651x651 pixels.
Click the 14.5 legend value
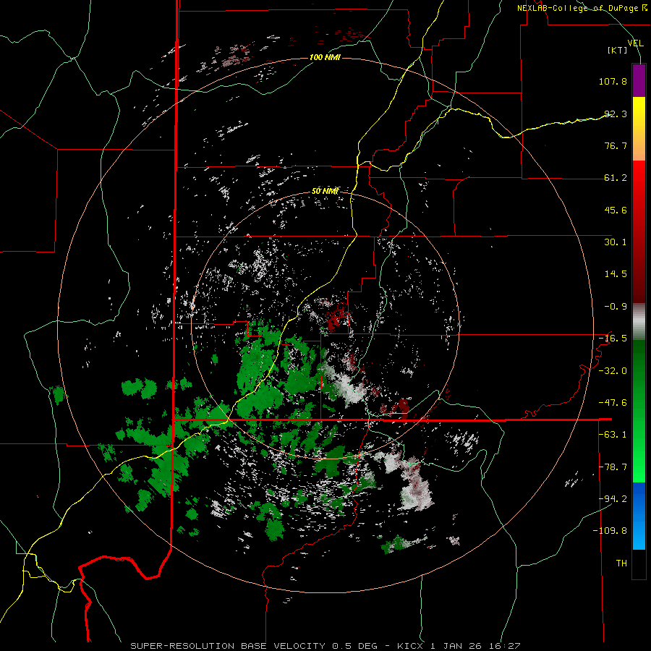pos(616,274)
